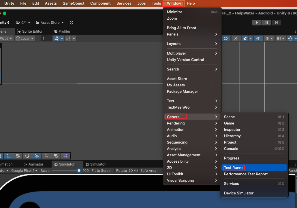Click the Asset Store bag icon

click(x=37, y=23)
